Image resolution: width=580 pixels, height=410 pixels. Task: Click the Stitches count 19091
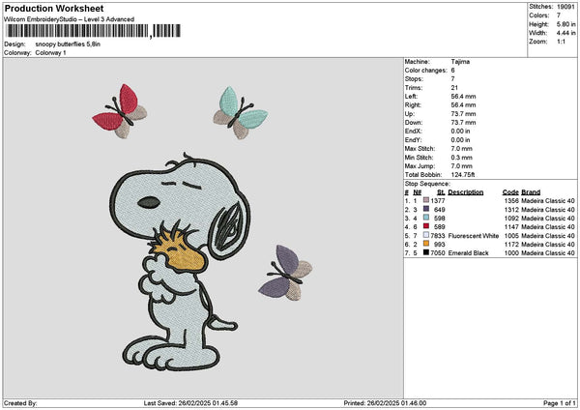tap(565, 7)
